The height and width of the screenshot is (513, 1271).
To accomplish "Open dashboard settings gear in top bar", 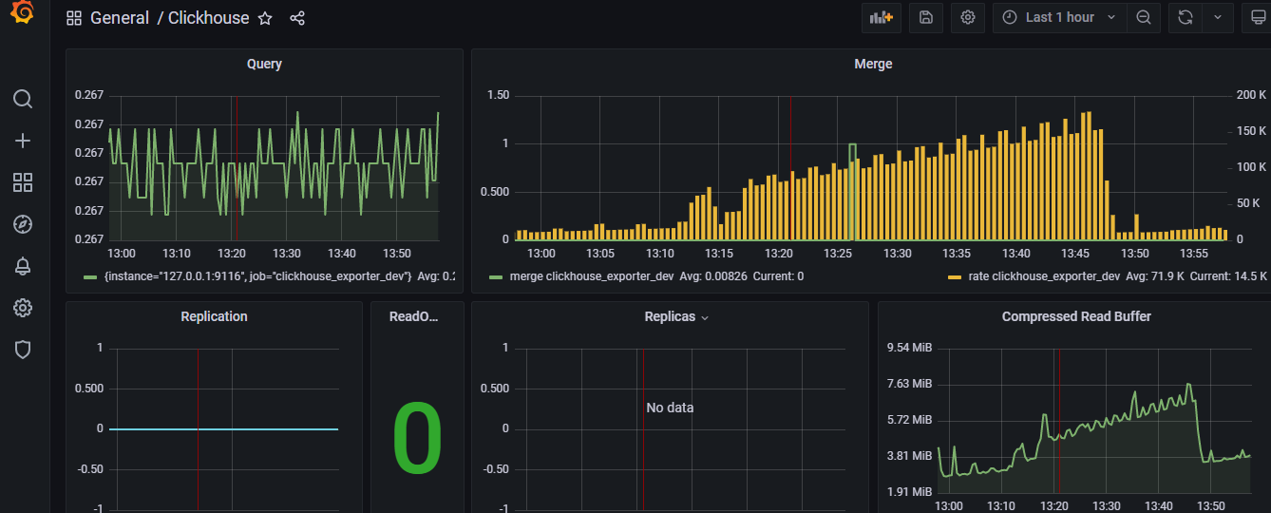I will (968, 17).
